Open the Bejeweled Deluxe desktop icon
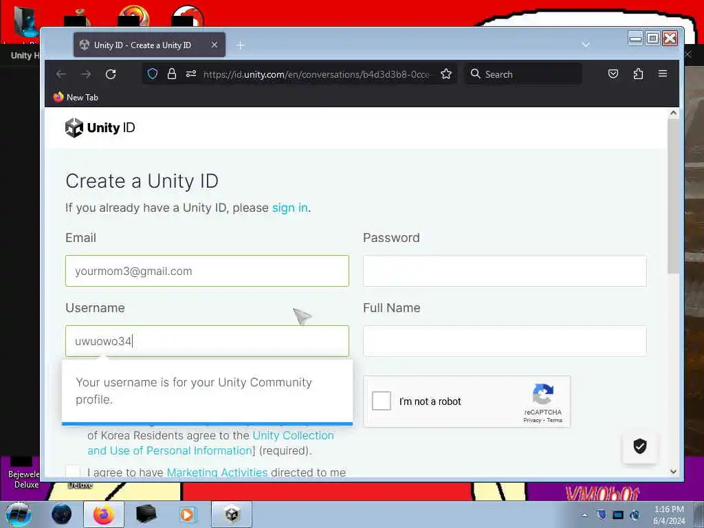This screenshot has height=528, width=704. pos(23,474)
